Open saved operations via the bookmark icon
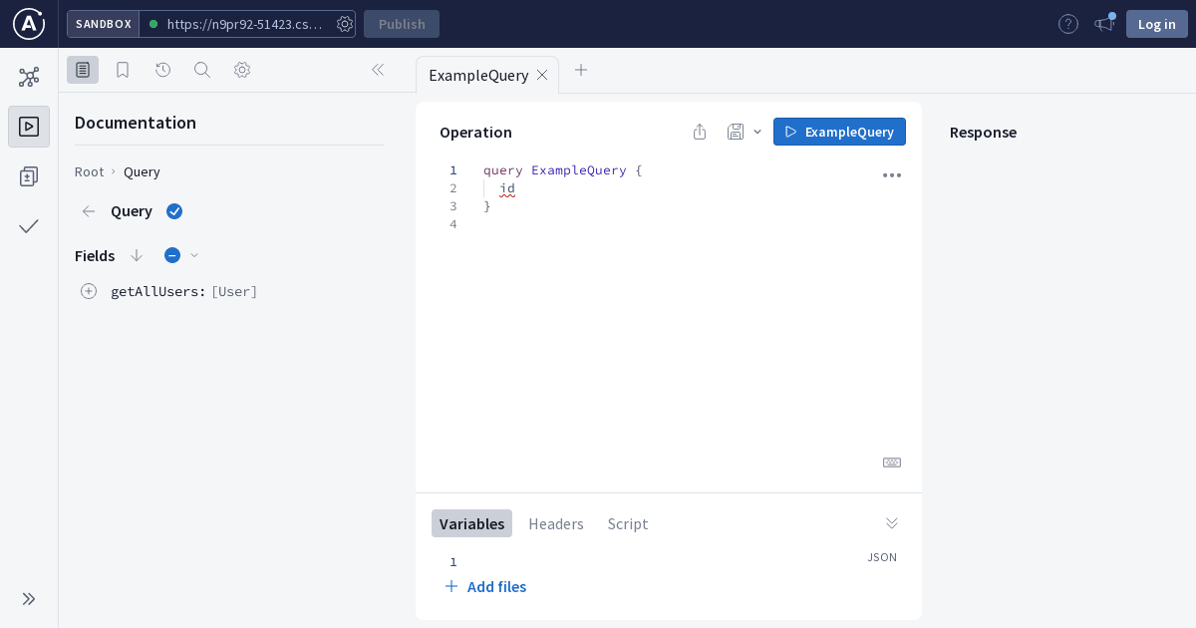1196x628 pixels. (x=123, y=70)
